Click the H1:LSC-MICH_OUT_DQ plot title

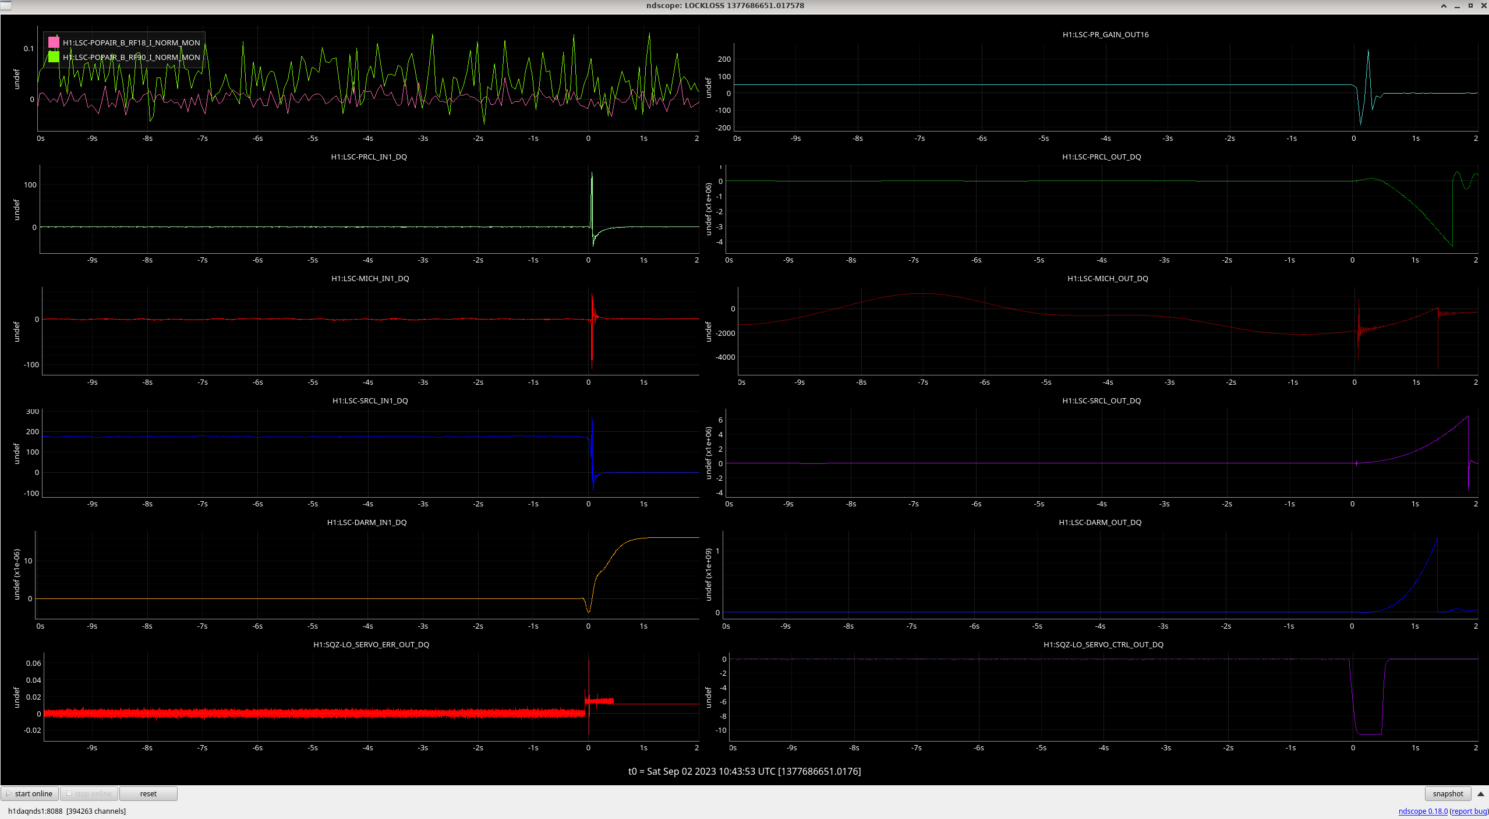pos(1108,278)
